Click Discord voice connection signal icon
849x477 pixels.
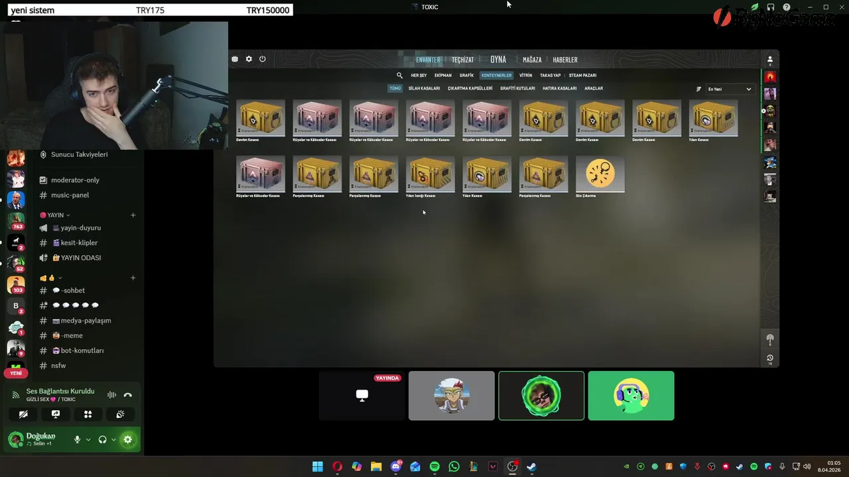(16, 395)
